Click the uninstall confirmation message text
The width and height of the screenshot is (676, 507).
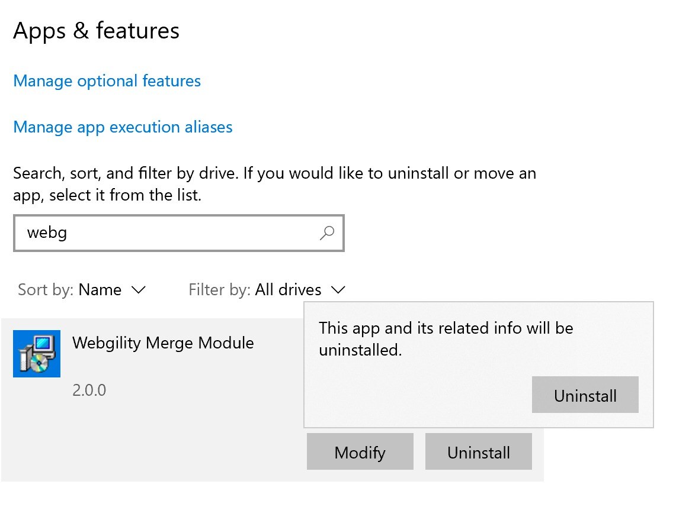446,339
